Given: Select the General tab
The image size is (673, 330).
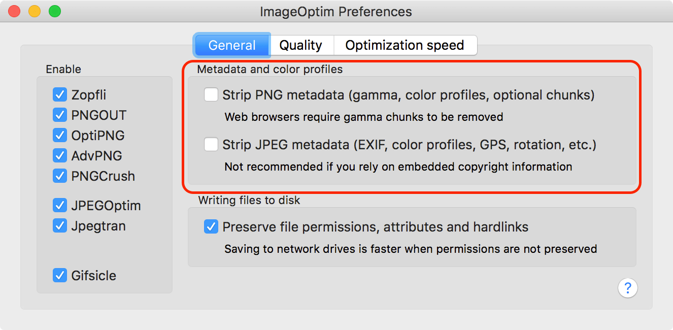Looking at the screenshot, I should 232,45.
